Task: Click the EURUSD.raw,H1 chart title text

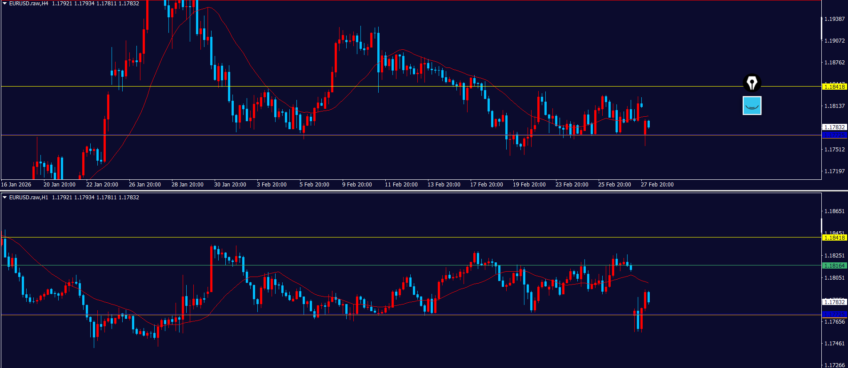Action: tap(28, 198)
